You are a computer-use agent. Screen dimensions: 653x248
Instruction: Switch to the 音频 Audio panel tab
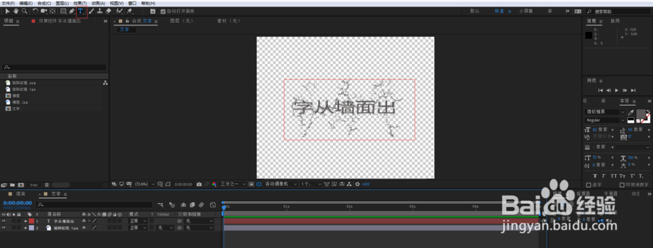pyautogui.click(x=615, y=21)
